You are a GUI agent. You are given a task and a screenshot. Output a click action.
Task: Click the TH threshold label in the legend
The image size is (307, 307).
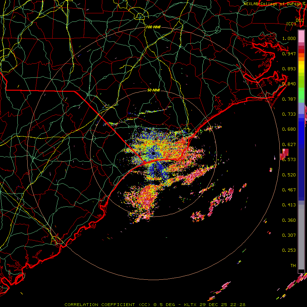293,265
